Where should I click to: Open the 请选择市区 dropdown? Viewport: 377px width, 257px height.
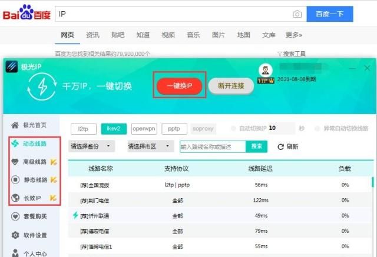151,146
